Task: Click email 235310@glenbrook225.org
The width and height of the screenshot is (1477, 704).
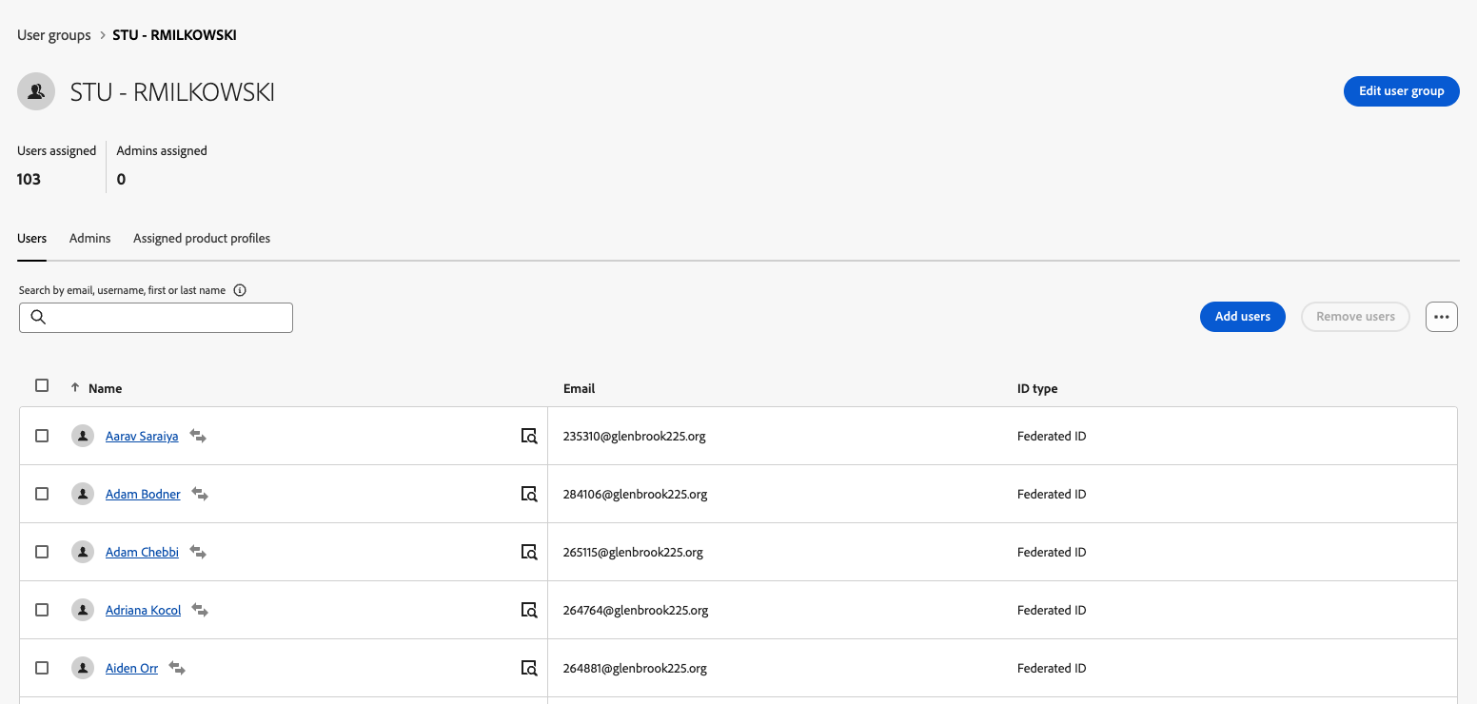Action: [635, 437]
